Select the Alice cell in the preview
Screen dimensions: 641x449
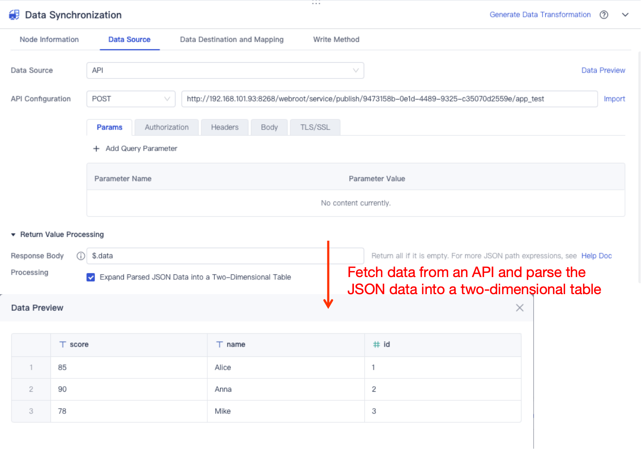[x=286, y=367]
